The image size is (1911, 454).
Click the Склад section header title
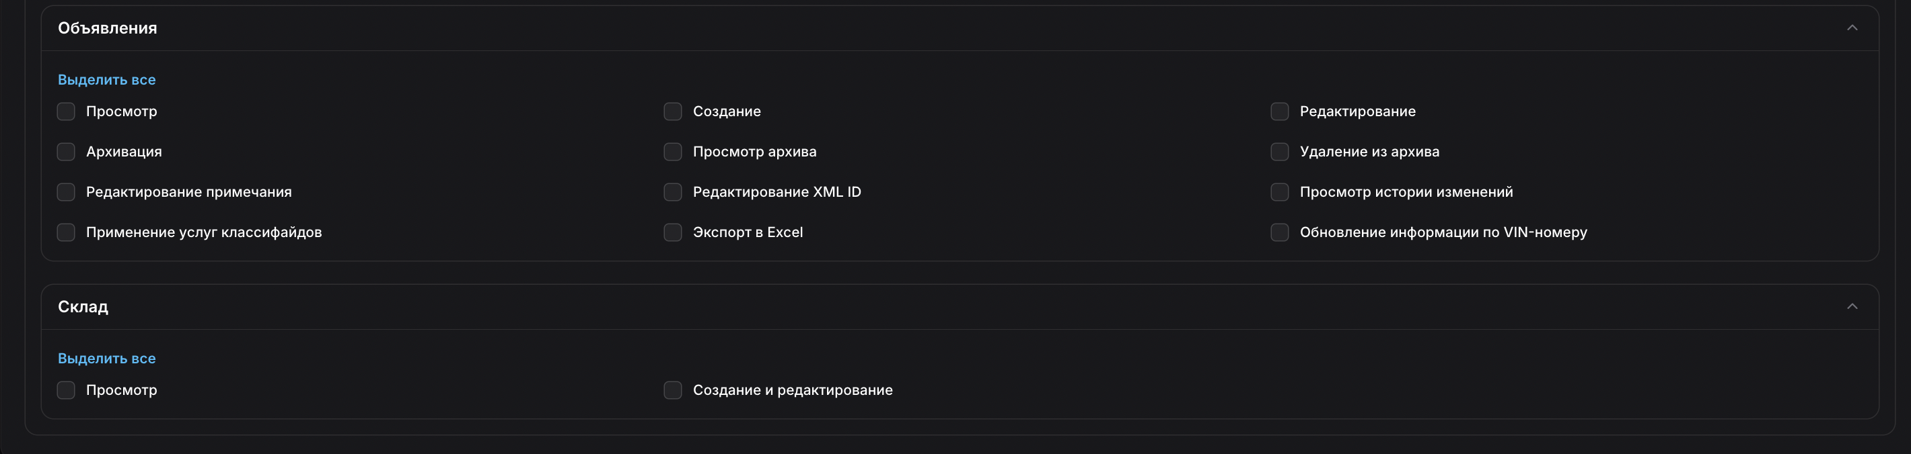tap(83, 307)
